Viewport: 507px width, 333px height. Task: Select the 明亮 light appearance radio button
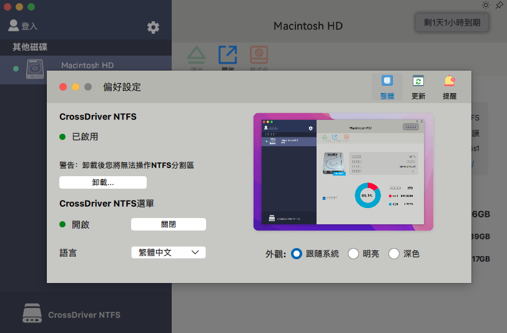click(x=353, y=254)
